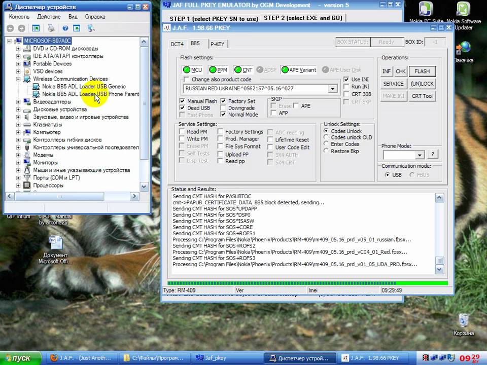Toggle the Factory Set checkbox in Flash settings
Viewport: 487px width, 365px height.
223,101
